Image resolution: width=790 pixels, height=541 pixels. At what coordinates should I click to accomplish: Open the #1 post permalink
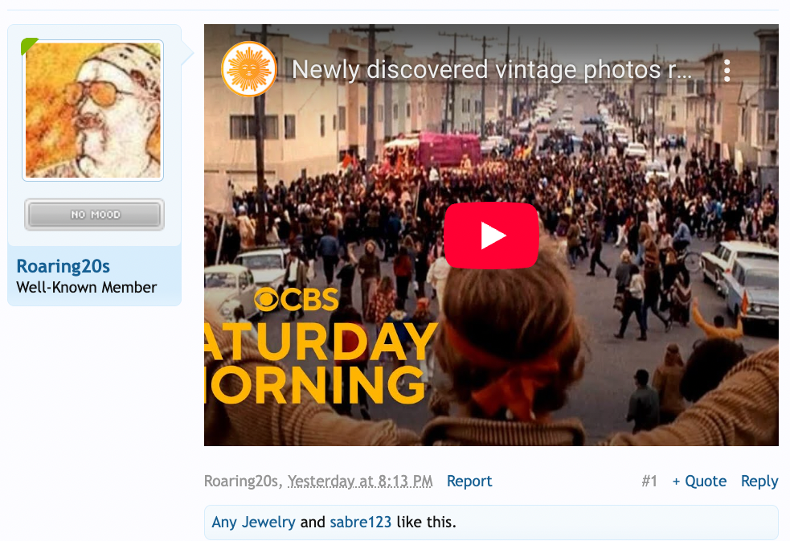(649, 482)
